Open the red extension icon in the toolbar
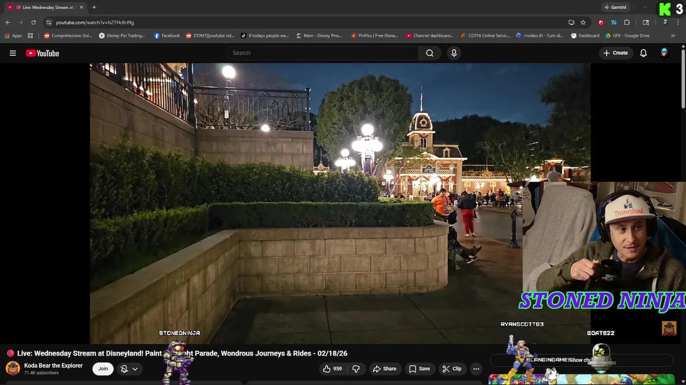Image resolution: width=686 pixels, height=385 pixels. [601, 22]
